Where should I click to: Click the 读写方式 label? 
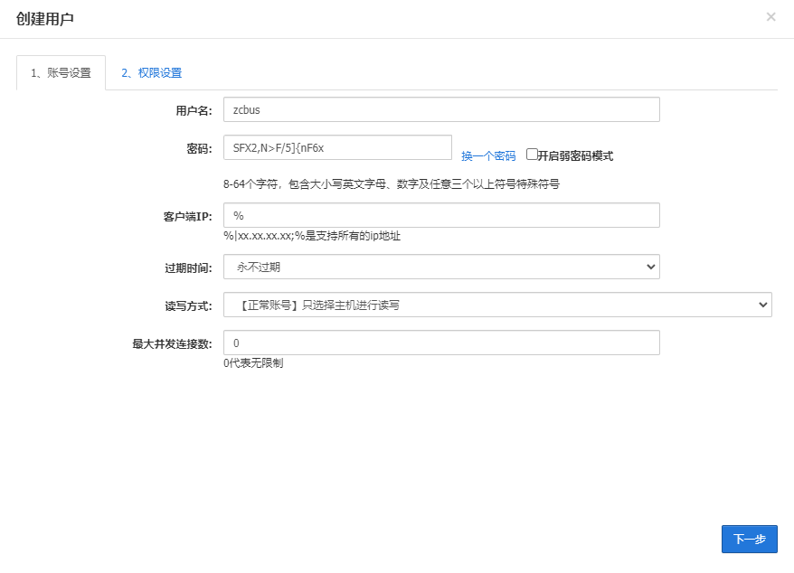tap(187, 305)
